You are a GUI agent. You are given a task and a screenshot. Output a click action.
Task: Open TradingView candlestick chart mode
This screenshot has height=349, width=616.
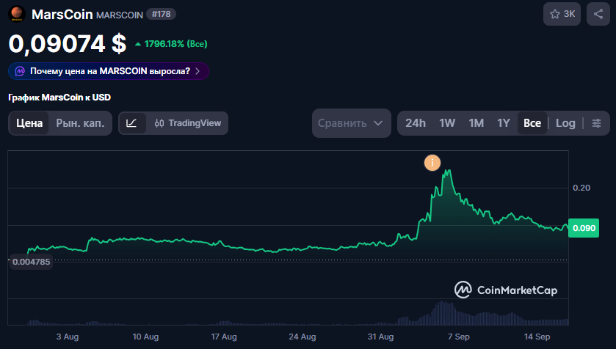[188, 123]
